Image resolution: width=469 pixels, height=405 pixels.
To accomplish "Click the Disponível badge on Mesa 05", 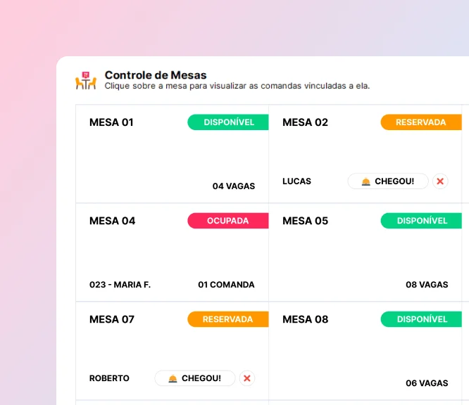I will coord(421,221).
